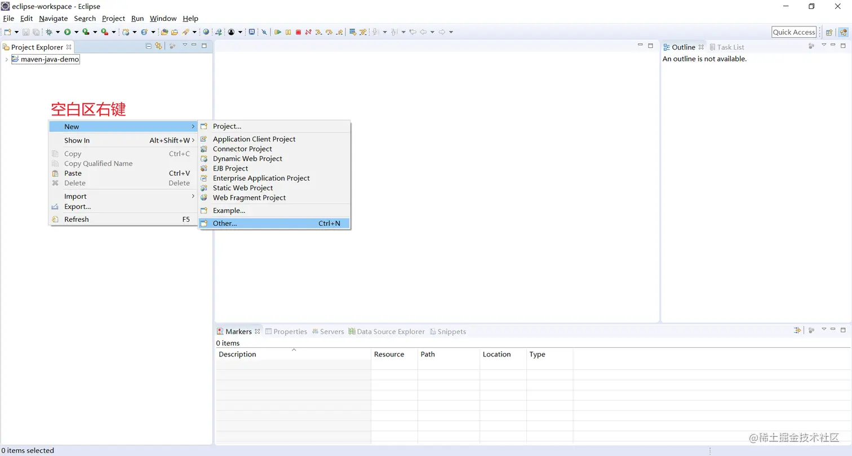Click Show In context menu entry
Image resolution: width=852 pixels, height=456 pixels.
tap(123, 141)
